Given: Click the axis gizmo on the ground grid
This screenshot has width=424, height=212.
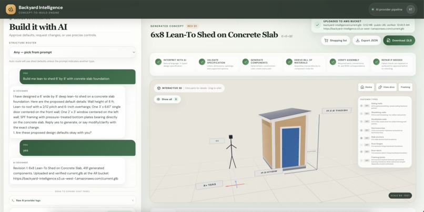Looking at the screenshot, I should (x=236, y=185).
